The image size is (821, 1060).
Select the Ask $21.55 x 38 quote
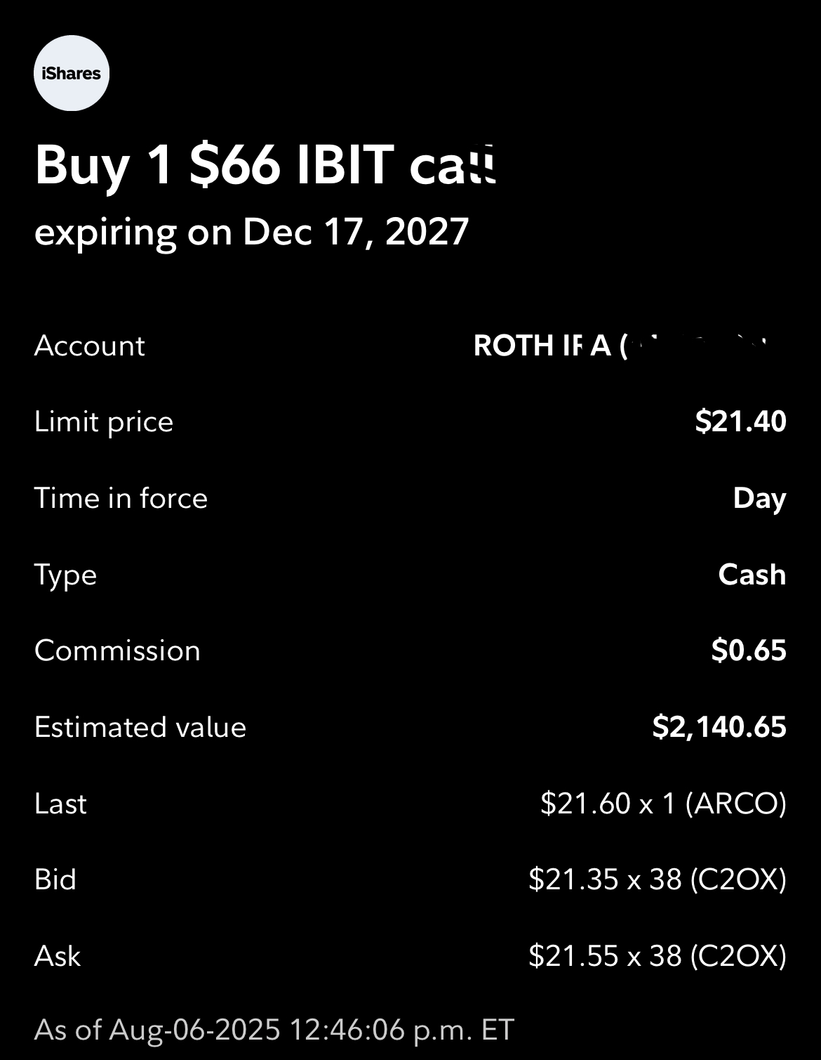point(658,956)
